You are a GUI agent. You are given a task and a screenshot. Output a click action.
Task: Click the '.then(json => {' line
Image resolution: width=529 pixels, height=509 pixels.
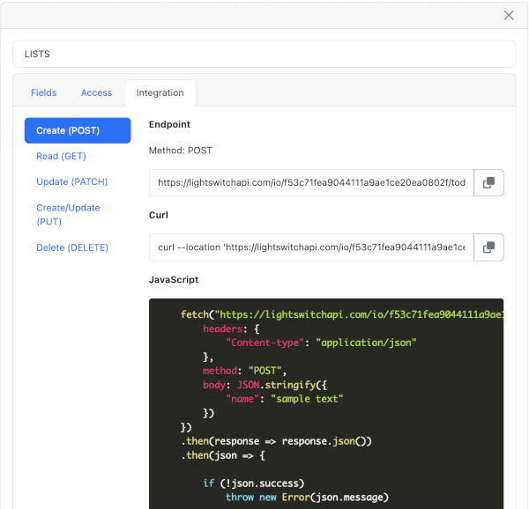point(223,455)
